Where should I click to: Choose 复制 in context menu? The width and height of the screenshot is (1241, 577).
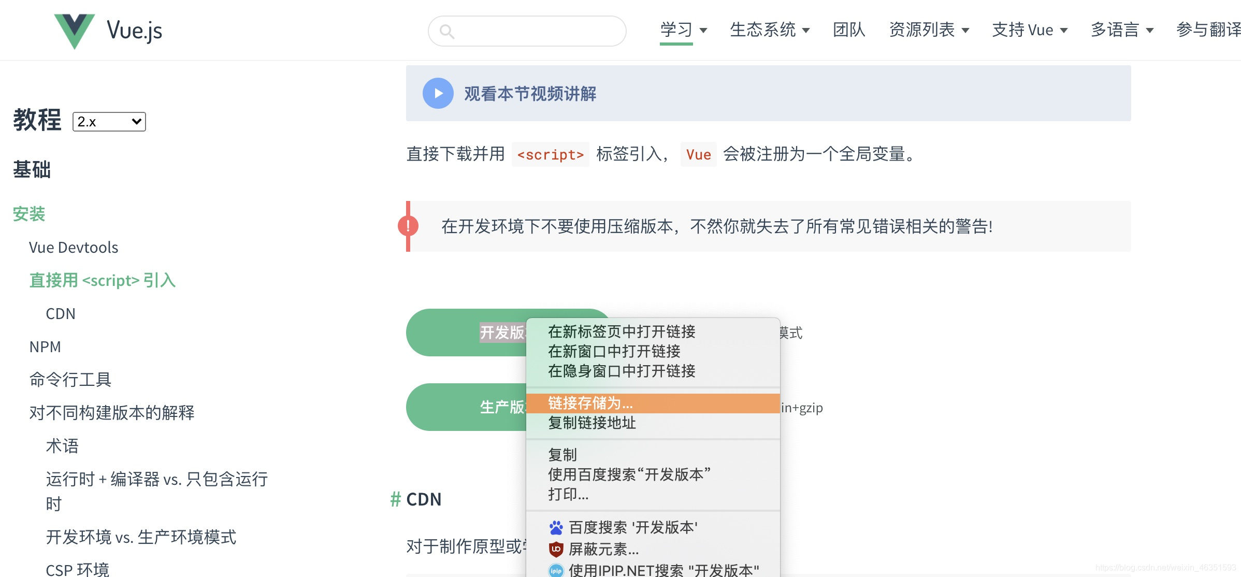point(653,455)
